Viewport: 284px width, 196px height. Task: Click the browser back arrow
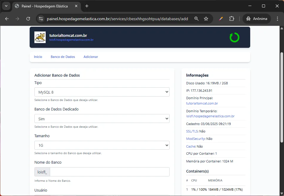[7, 19]
